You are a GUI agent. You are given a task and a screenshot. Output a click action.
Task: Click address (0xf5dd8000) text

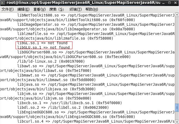click(x=83, y=80)
